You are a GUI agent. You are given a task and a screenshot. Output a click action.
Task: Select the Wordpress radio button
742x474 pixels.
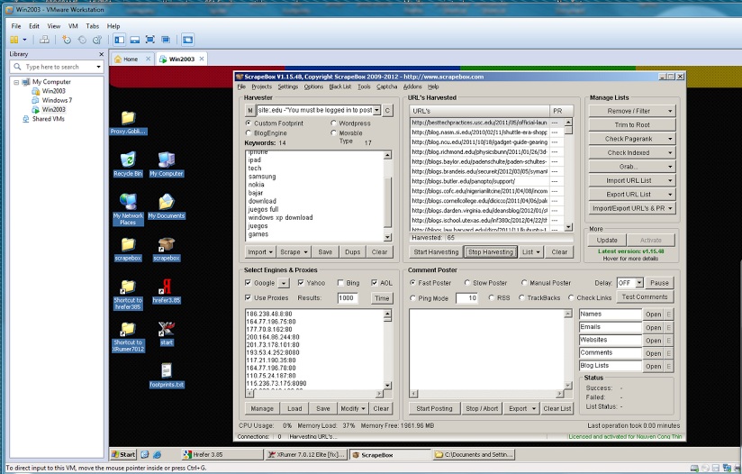(333, 123)
